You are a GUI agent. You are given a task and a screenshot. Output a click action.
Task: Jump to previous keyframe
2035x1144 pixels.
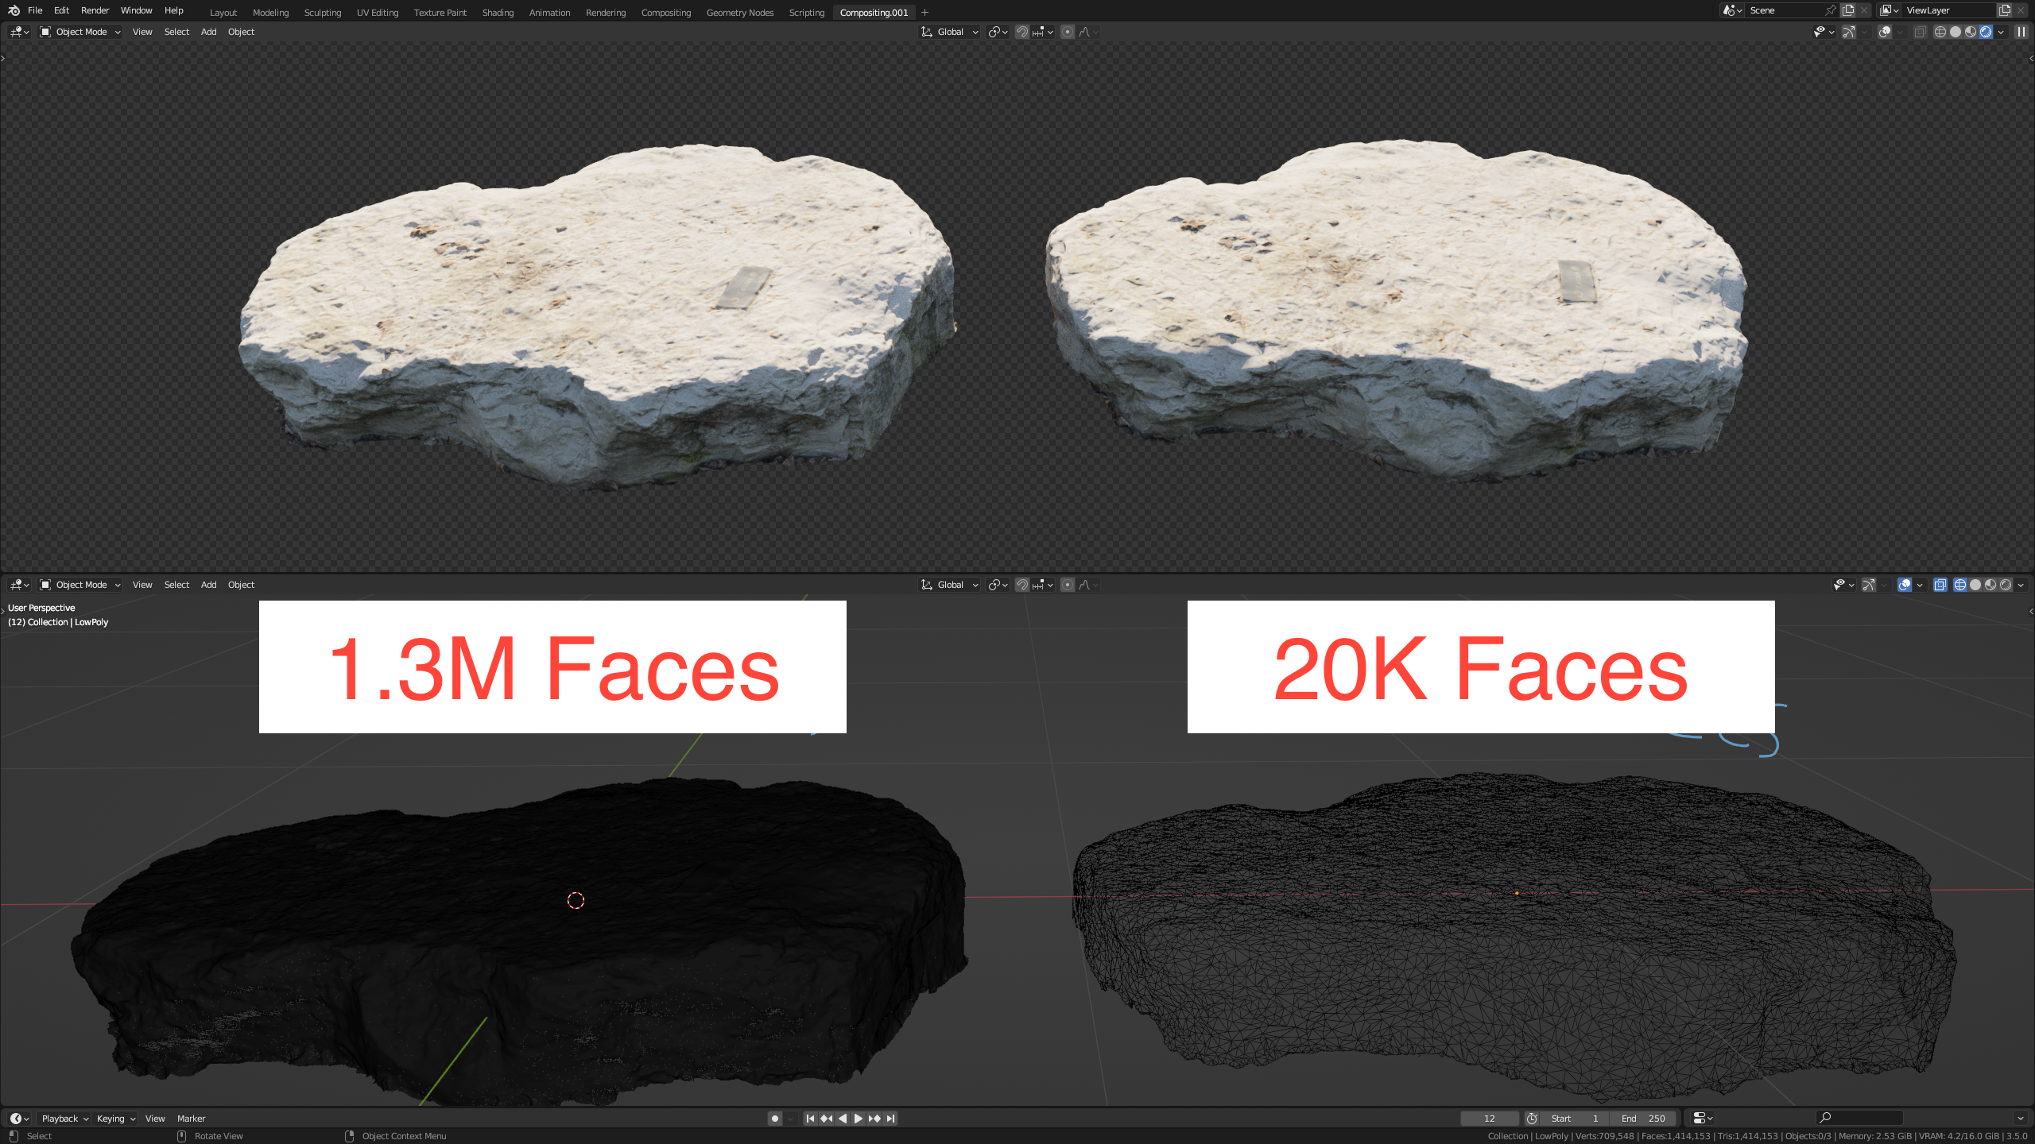pos(827,1119)
